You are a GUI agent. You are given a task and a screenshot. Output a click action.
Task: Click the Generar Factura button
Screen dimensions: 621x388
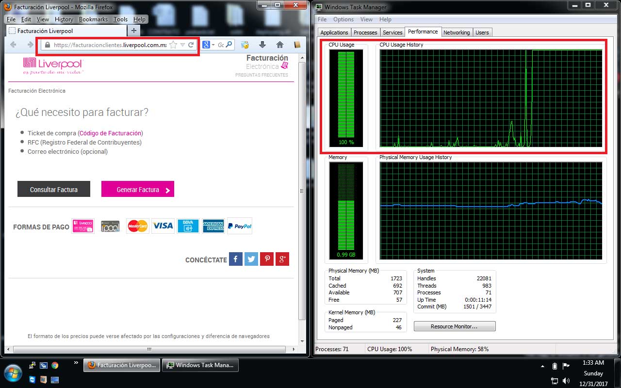(x=138, y=189)
